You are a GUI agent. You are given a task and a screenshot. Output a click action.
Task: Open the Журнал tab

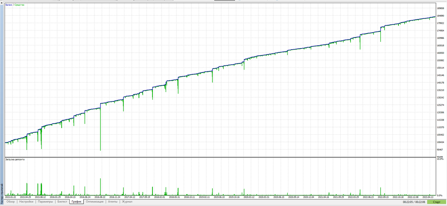tap(127, 201)
